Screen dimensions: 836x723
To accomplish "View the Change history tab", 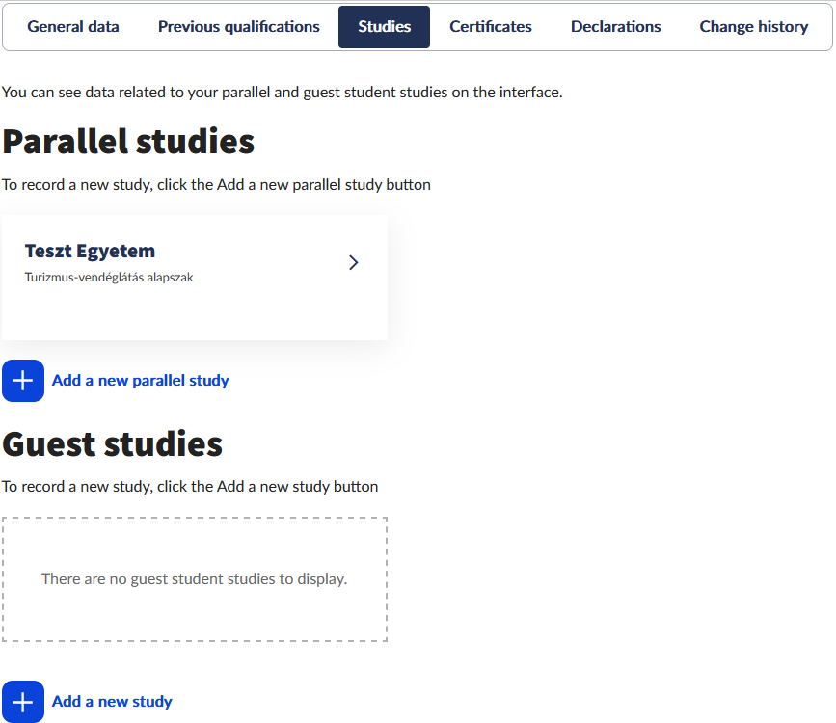I will click(x=754, y=27).
